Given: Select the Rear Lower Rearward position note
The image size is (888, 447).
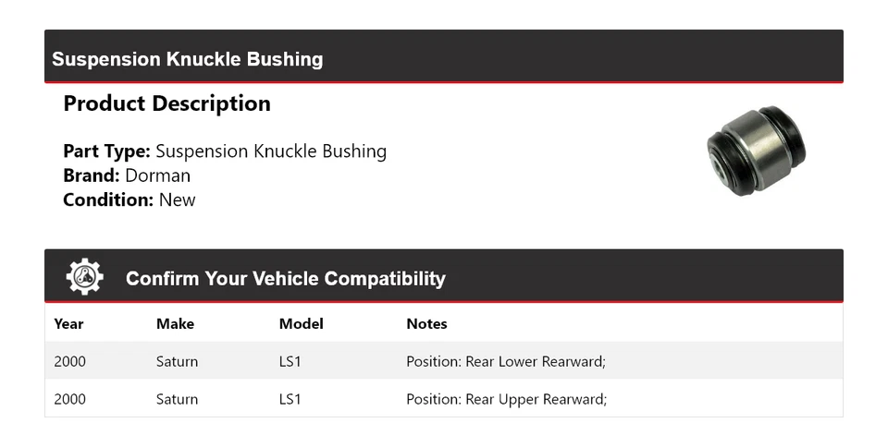Looking at the screenshot, I should (x=506, y=361).
